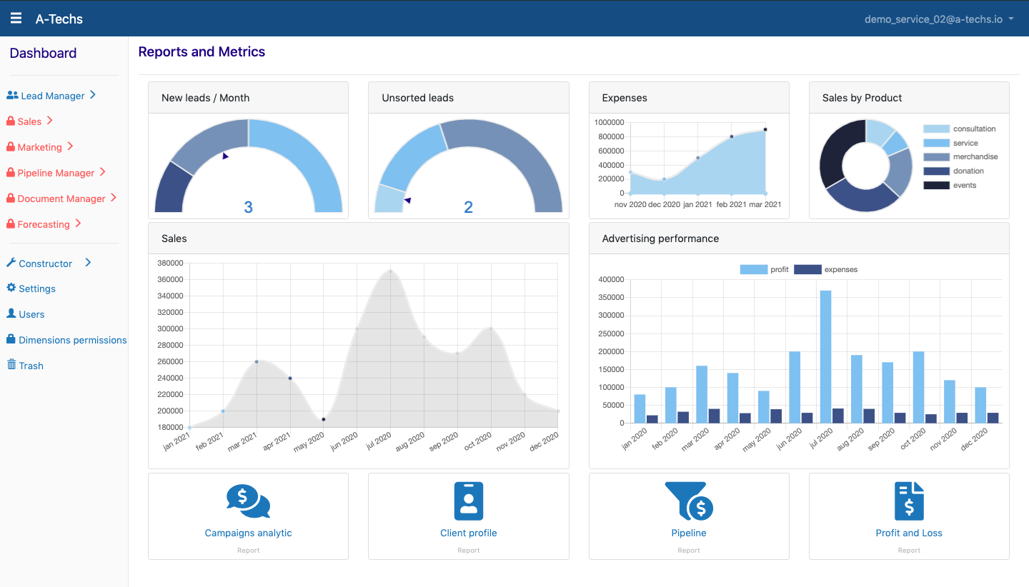Click the Profit and Loss document icon
This screenshot has width=1029, height=587.
[909, 501]
